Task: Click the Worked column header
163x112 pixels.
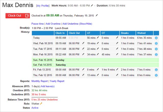Action: pos(144,33)
